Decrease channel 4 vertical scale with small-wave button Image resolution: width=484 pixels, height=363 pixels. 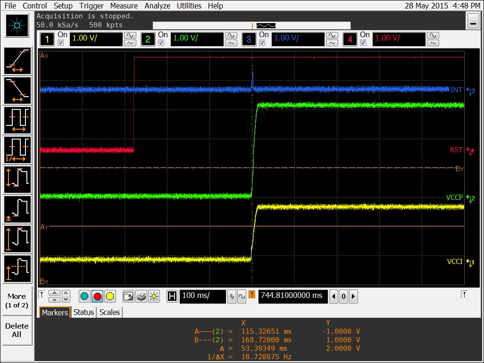tap(433, 43)
